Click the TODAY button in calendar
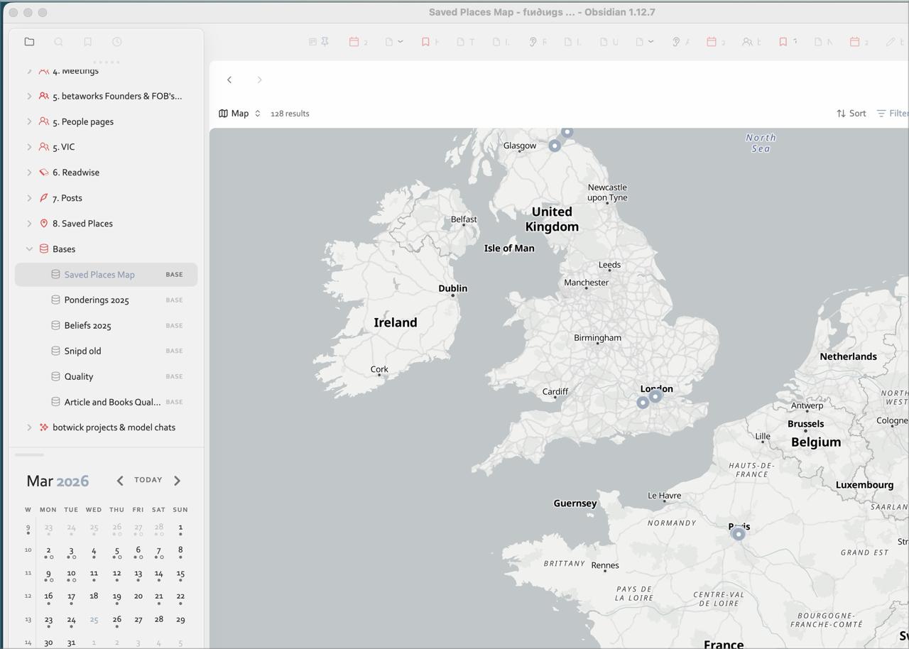This screenshot has width=909, height=649. 148,480
